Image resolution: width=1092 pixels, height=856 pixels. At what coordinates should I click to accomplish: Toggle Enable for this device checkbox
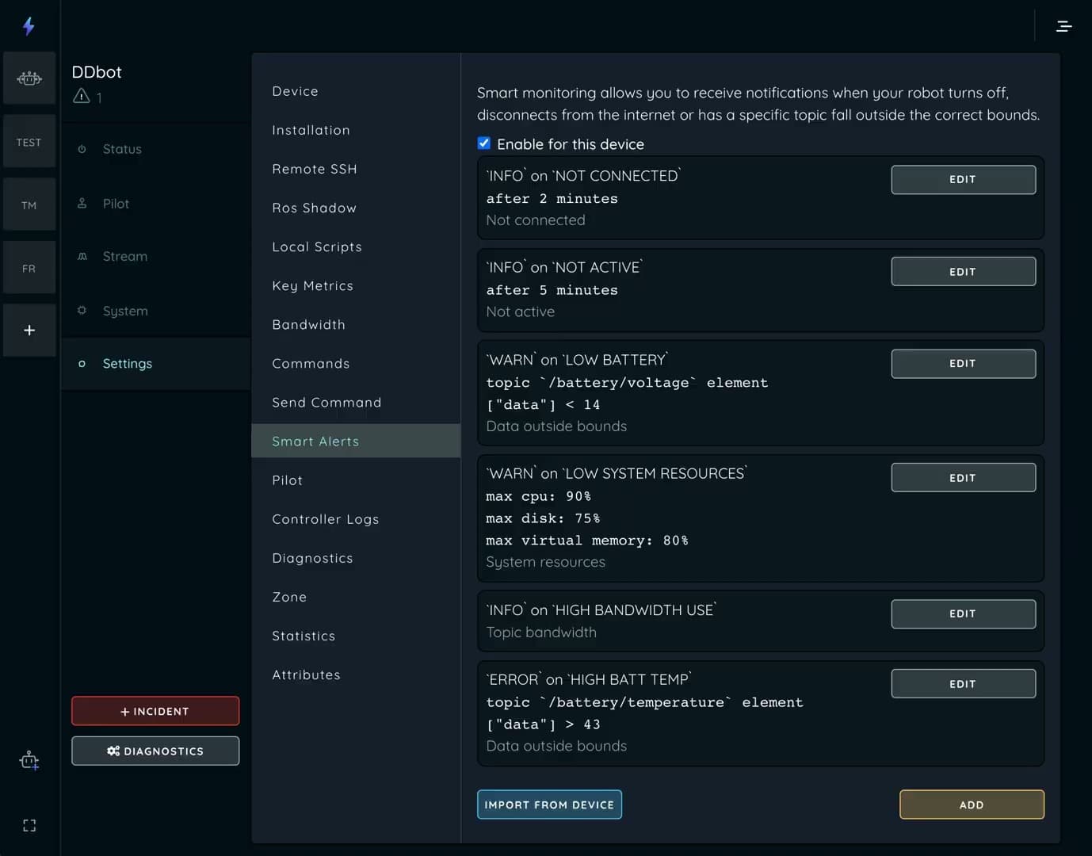click(484, 143)
